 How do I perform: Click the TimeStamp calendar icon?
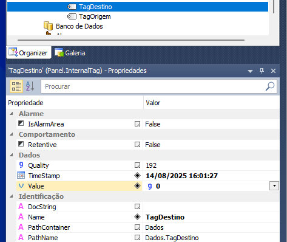pyautogui.click(x=21, y=175)
